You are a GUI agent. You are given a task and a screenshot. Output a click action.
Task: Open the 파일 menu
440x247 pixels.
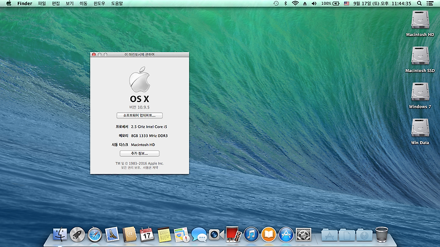(42, 4)
